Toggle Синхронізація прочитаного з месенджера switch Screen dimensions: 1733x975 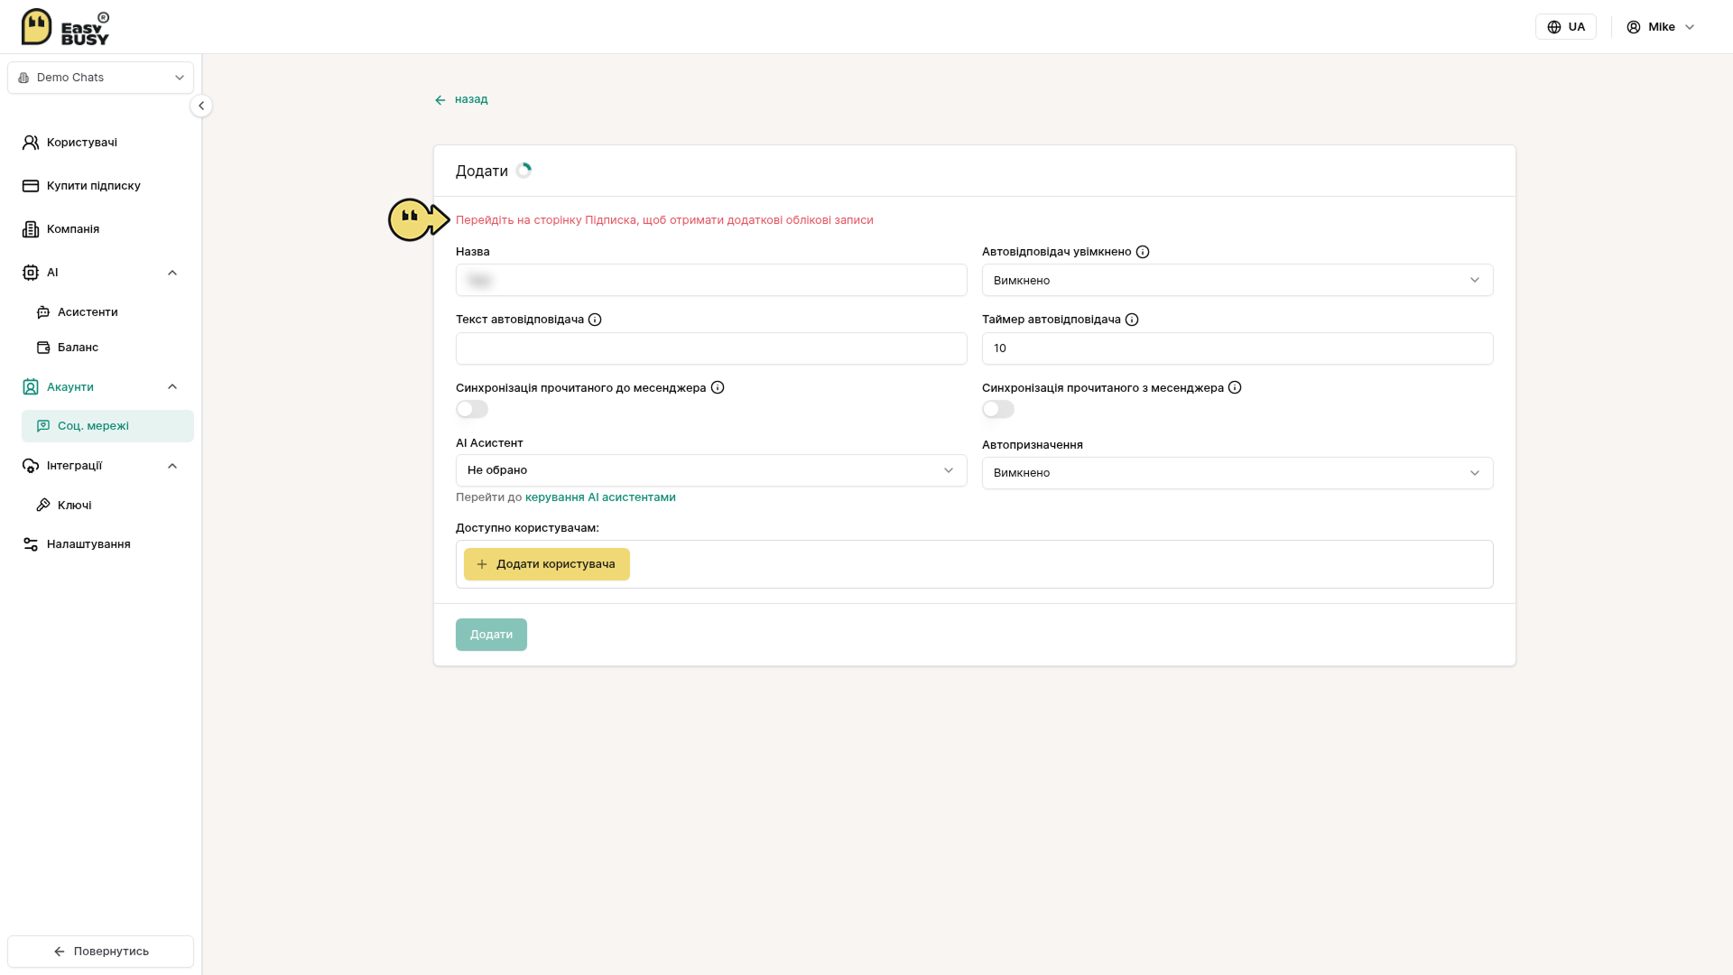coord(998,409)
